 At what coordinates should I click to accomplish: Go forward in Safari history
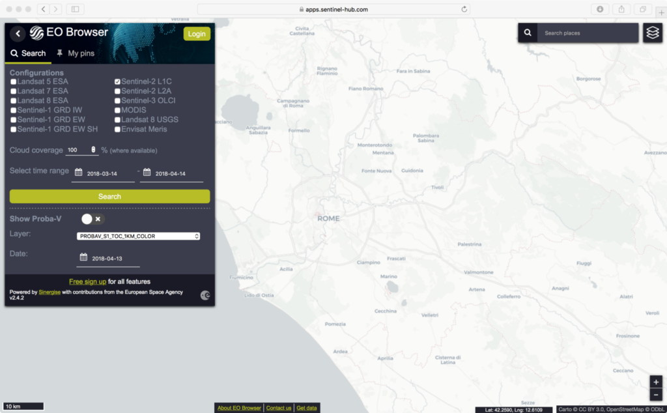click(x=56, y=9)
